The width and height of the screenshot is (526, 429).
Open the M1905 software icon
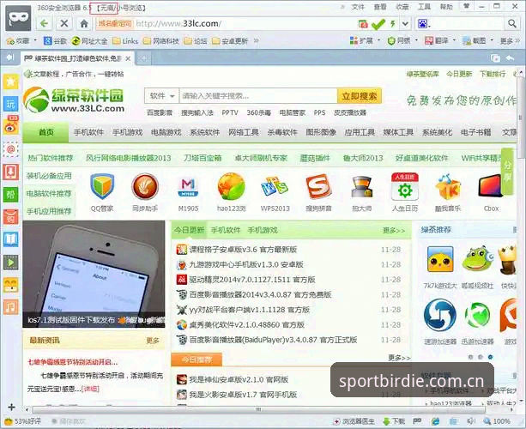pos(188,187)
